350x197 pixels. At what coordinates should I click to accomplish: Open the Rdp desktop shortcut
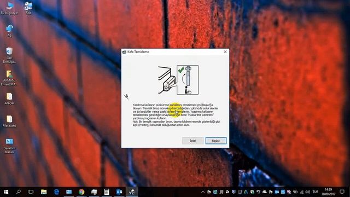[28, 8]
